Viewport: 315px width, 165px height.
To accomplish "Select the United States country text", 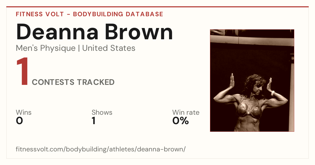I will [109, 48].
